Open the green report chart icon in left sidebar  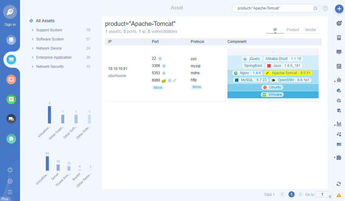[11, 99]
